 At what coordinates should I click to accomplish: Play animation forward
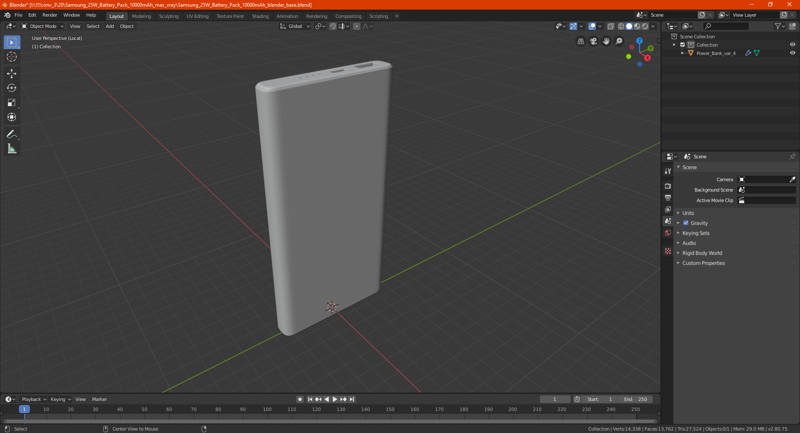335,399
